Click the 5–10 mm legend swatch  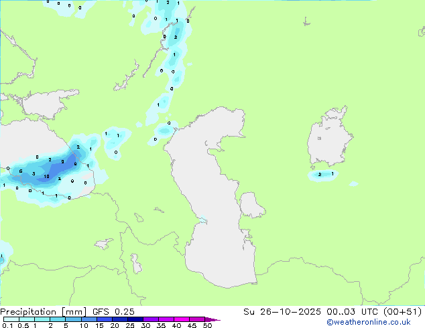coord(74,319)
